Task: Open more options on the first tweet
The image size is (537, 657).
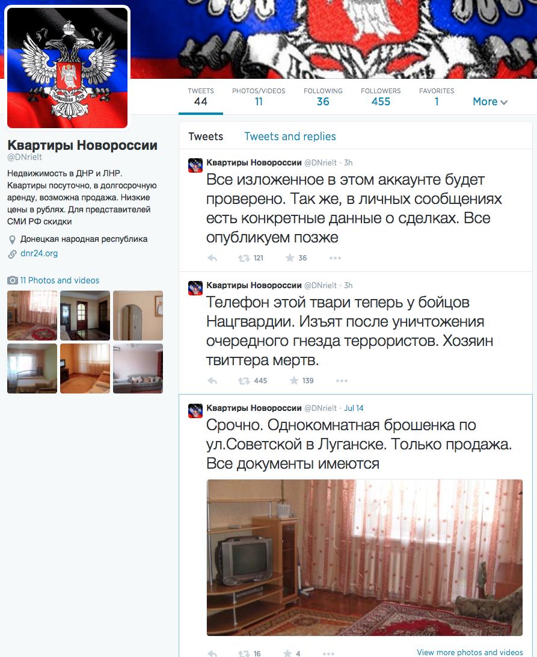Action: click(x=335, y=258)
